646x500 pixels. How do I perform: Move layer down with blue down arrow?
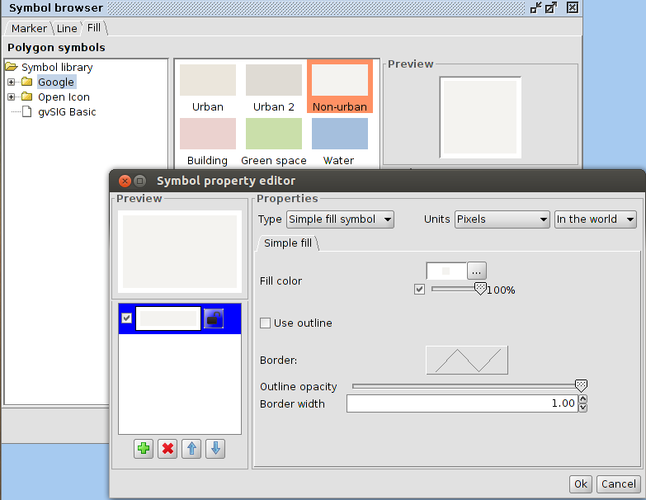click(215, 449)
